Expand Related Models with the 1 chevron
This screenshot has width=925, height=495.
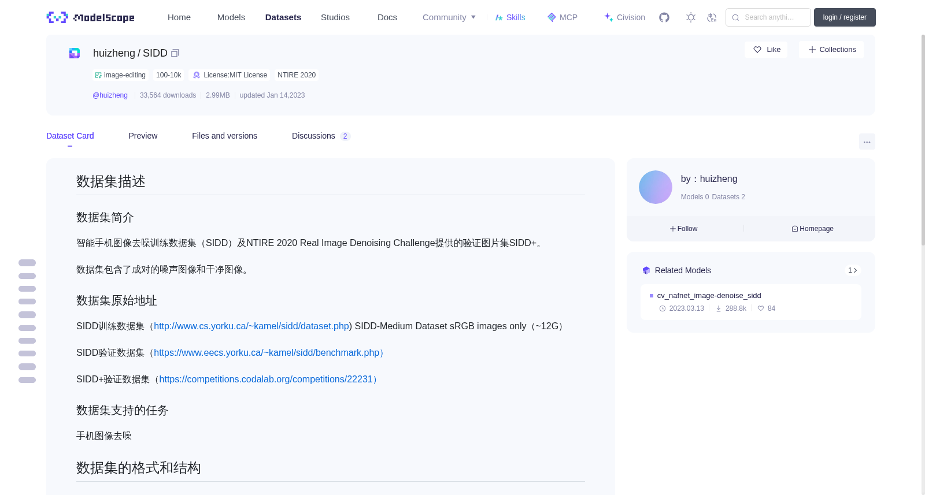(x=852, y=270)
